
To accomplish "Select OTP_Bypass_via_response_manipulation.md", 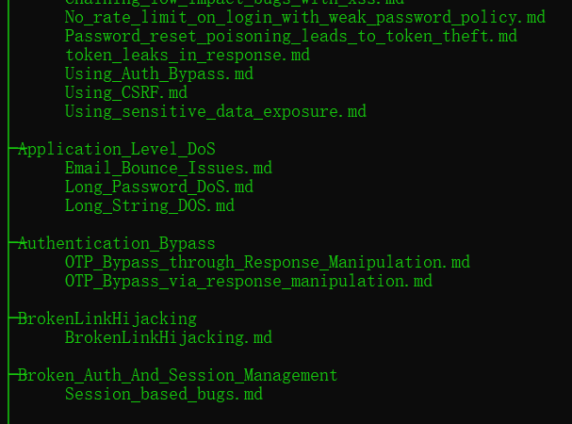I will click(x=249, y=282).
